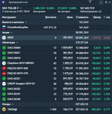Click the TMON@ fund icon
The image size is (112, 114).
4,109
